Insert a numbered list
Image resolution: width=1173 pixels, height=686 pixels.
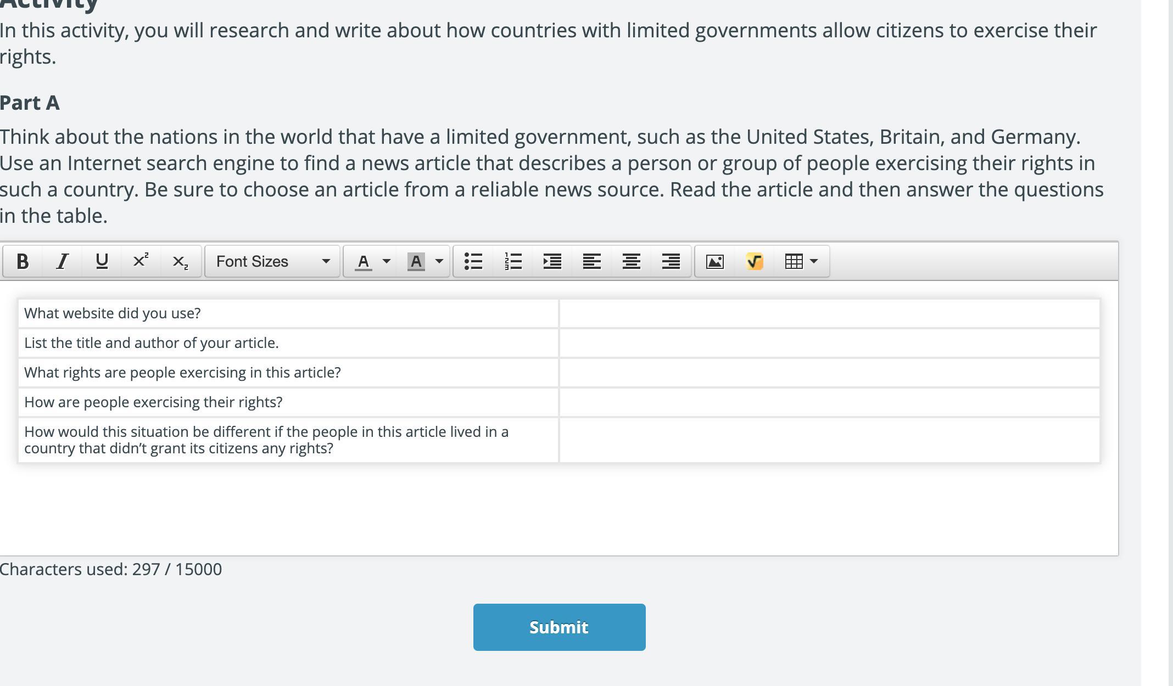click(513, 262)
